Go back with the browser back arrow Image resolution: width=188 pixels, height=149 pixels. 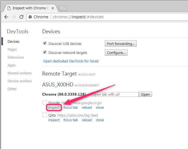[x=6, y=17]
